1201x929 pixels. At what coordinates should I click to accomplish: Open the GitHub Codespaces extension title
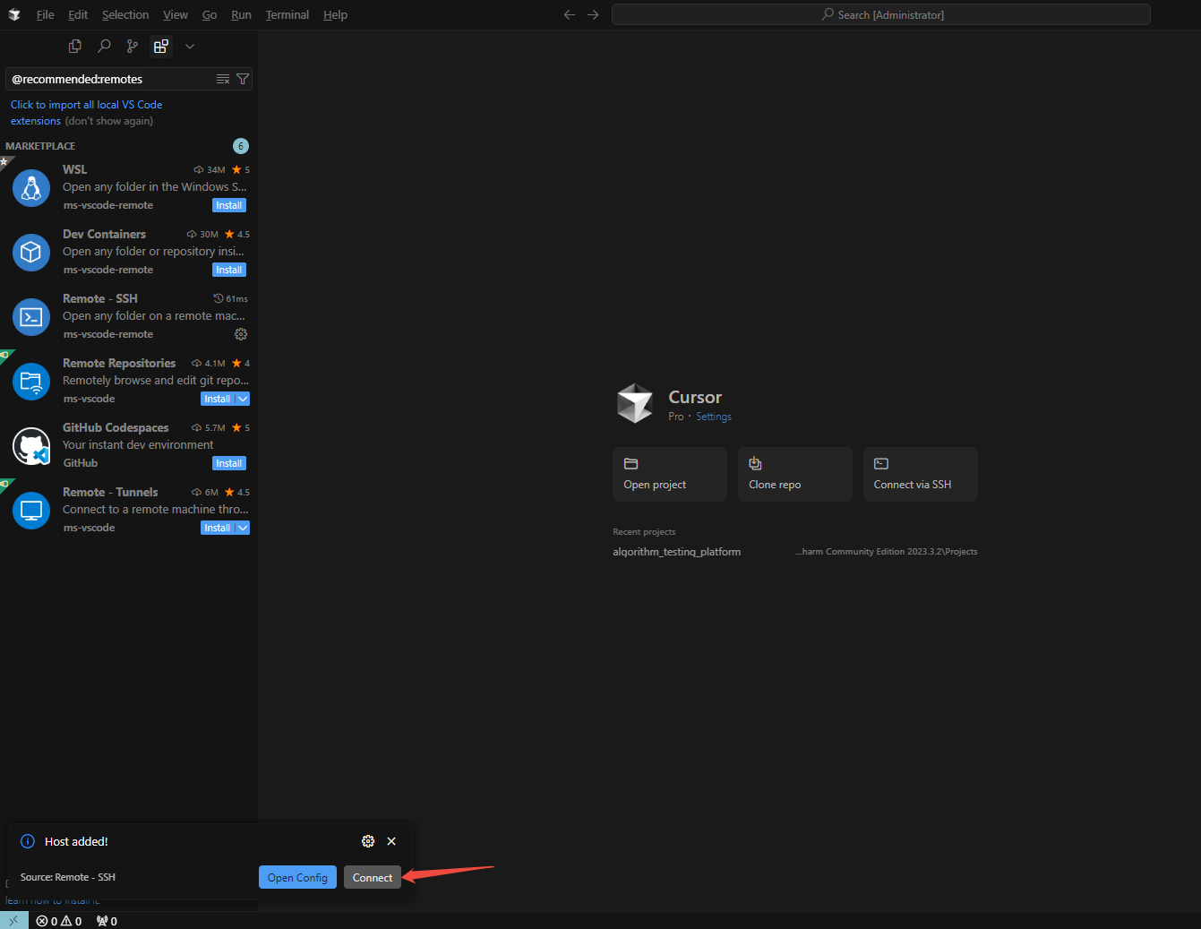(116, 427)
